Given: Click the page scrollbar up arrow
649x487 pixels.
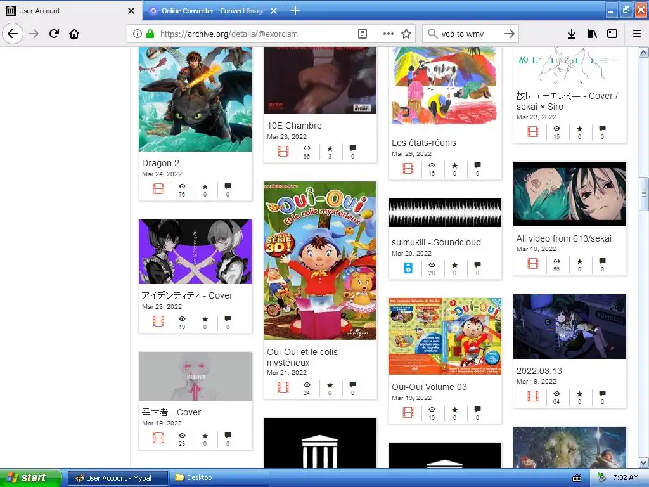Looking at the screenshot, I should [x=644, y=52].
